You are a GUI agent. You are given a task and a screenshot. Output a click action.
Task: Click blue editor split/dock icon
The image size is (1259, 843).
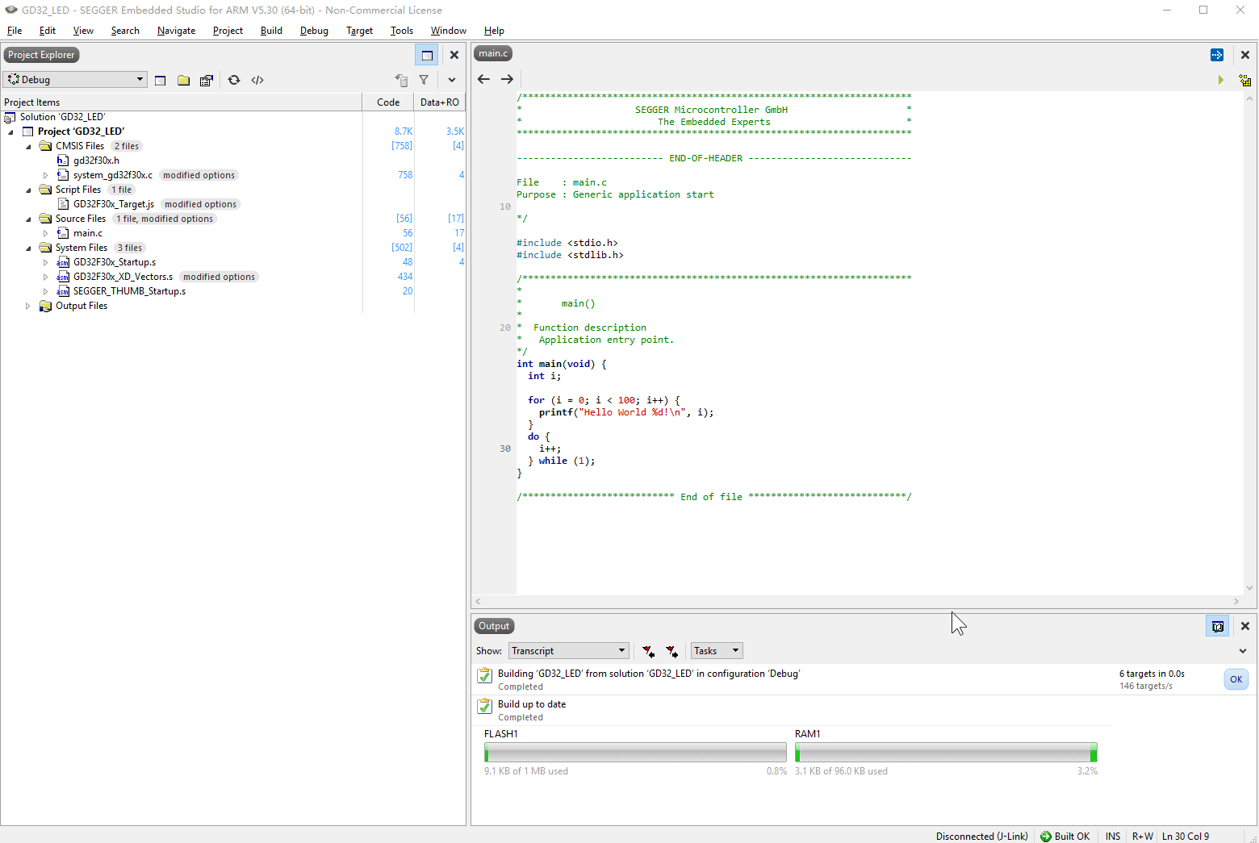[1217, 55]
